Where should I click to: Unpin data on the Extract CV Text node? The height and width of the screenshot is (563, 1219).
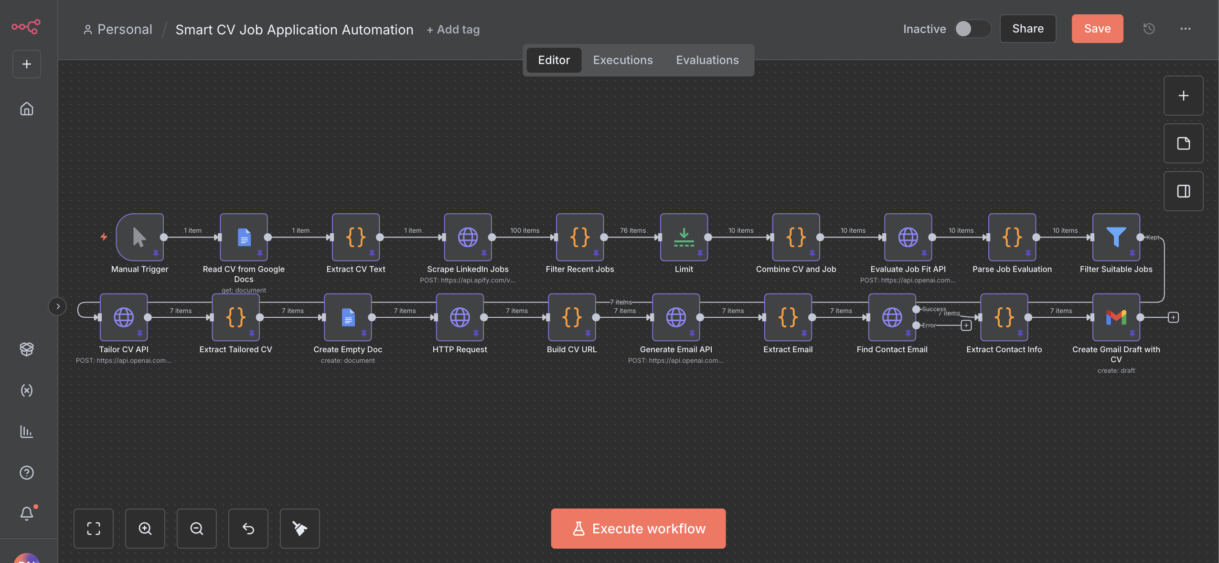[x=372, y=253]
